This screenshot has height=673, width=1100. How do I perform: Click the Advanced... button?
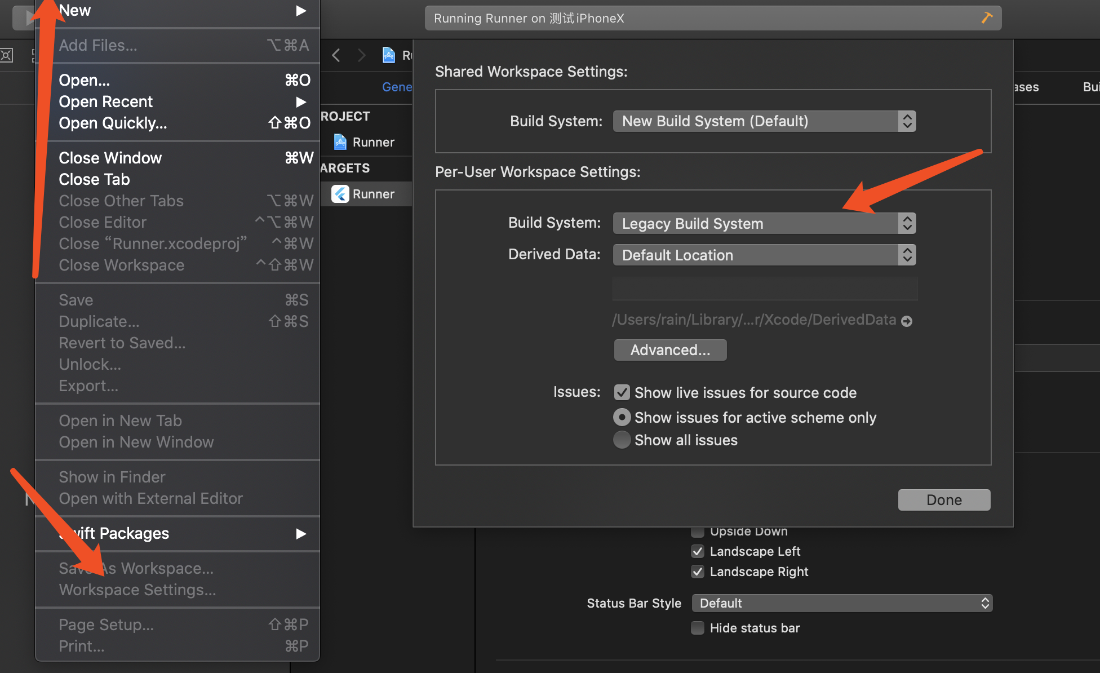pos(670,350)
